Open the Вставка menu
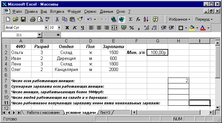 (x=57, y=11)
